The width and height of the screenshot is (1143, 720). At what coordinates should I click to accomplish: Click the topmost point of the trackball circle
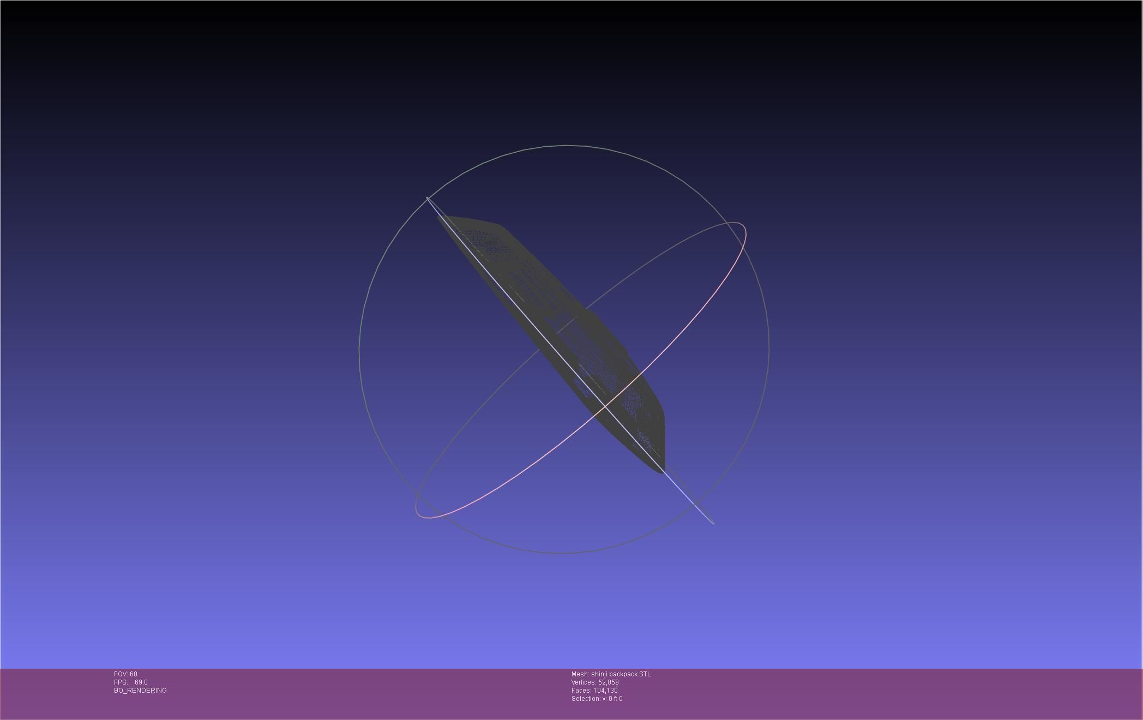(x=566, y=145)
